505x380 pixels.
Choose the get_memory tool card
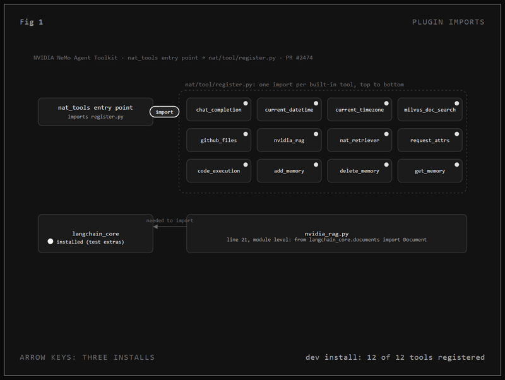click(x=430, y=170)
